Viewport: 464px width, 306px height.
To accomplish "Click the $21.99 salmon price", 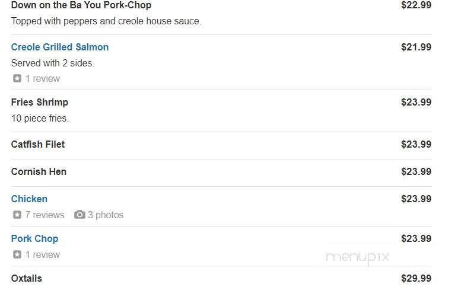I will [x=416, y=47].
